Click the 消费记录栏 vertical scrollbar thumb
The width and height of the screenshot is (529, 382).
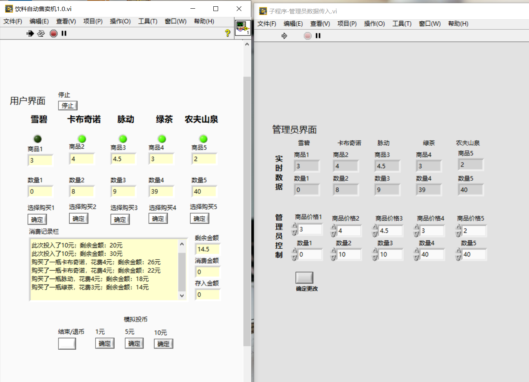(182, 272)
